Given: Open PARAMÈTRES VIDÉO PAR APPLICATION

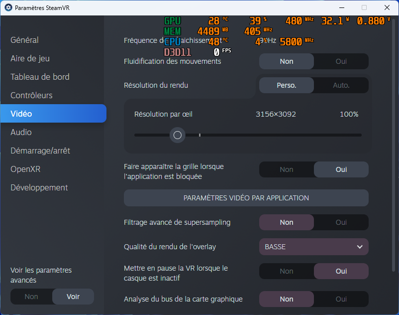Looking at the screenshot, I should (x=246, y=198).
